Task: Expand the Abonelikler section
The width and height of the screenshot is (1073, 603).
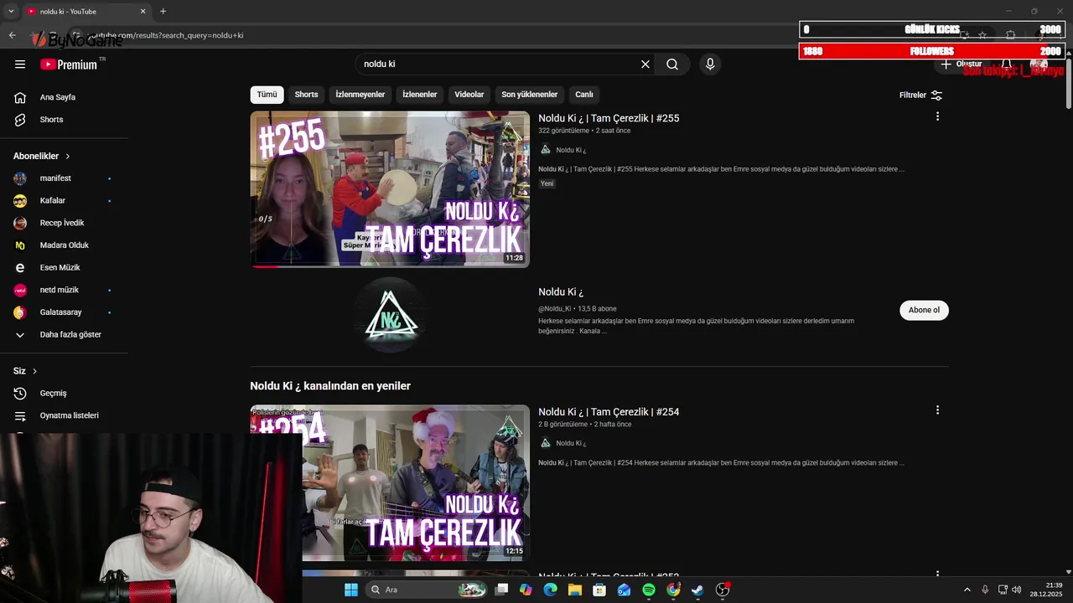Action: tap(42, 157)
